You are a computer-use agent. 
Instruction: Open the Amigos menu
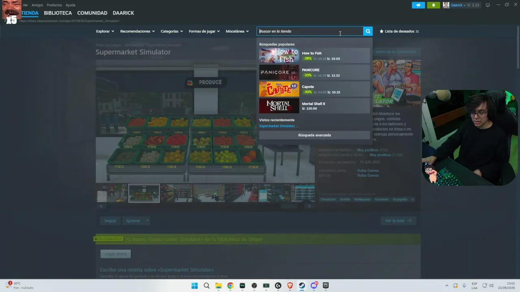point(37,5)
